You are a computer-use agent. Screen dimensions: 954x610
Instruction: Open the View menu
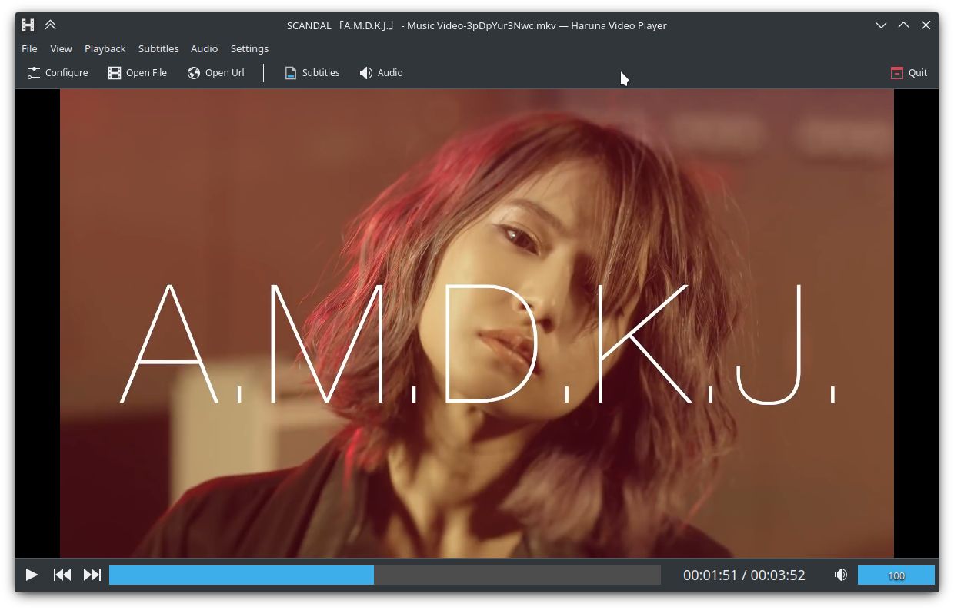(x=61, y=48)
